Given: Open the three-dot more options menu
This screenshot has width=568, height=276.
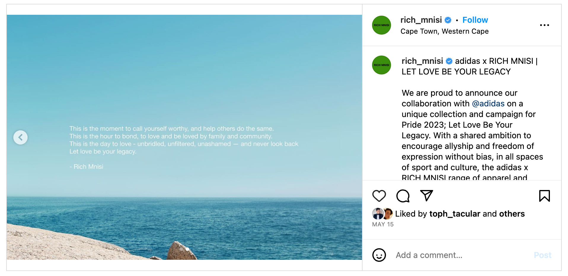Looking at the screenshot, I should [x=544, y=25].
